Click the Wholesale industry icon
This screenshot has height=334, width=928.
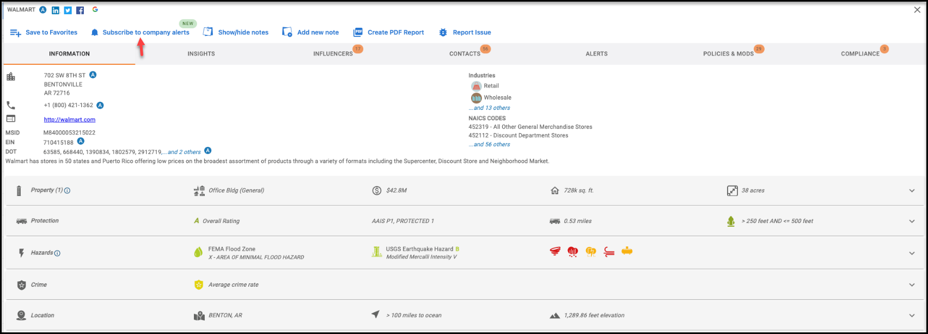tap(476, 98)
